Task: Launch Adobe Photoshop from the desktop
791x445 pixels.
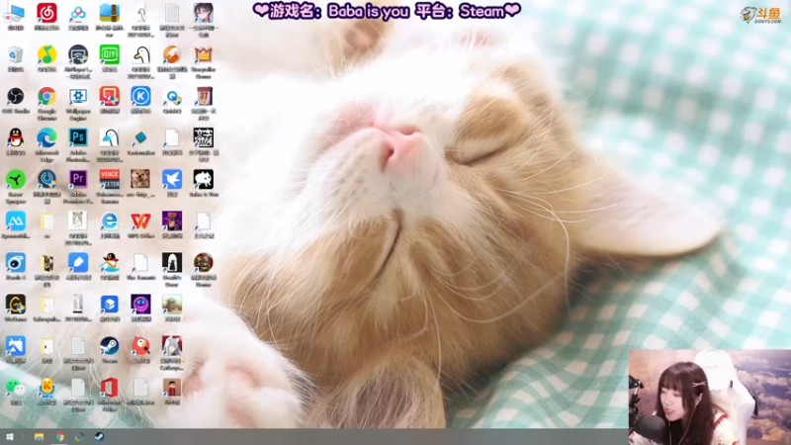Action: (x=78, y=137)
